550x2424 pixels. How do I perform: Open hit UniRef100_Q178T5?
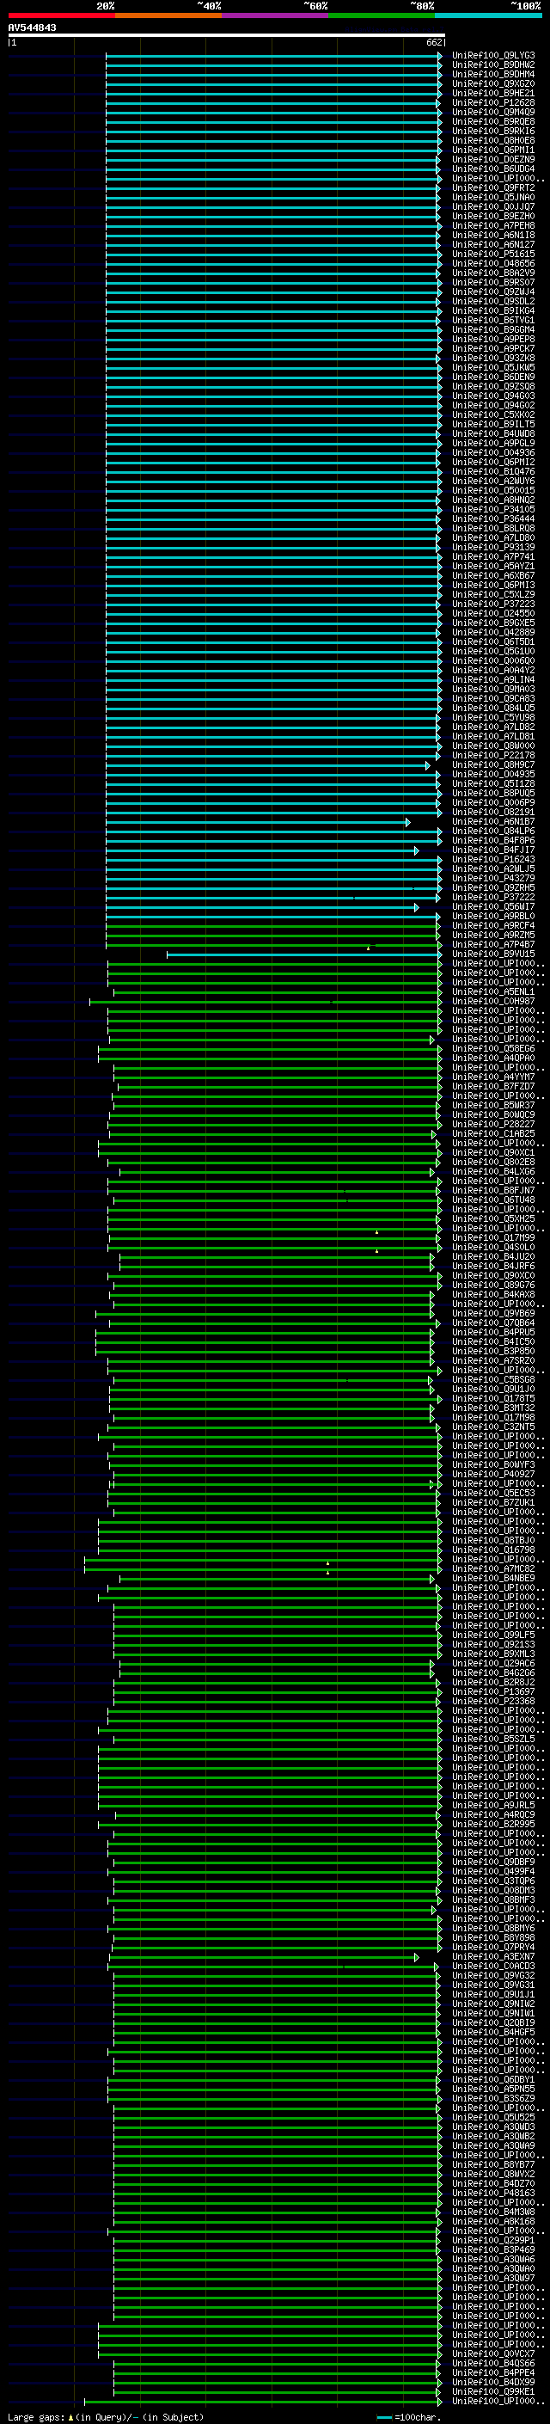pos(493,1398)
